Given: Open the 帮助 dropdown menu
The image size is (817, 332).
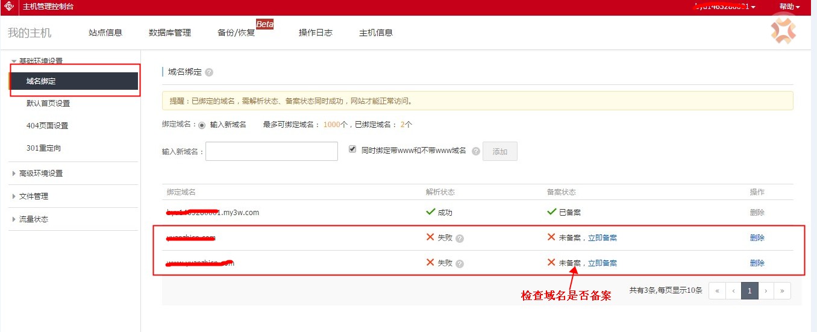Looking at the screenshot, I should 789,7.
